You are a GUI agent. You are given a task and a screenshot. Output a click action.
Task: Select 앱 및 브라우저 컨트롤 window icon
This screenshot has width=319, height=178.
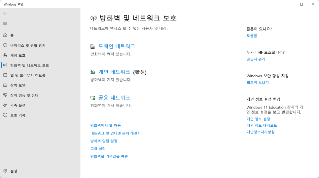pyautogui.click(x=5, y=75)
